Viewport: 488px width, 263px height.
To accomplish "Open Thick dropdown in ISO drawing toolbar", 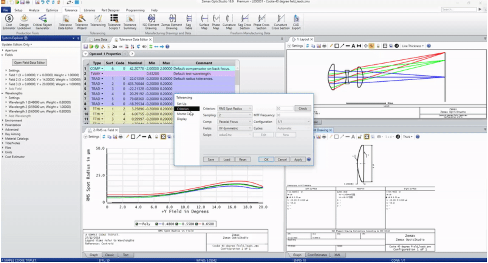I will (x=408, y=137).
